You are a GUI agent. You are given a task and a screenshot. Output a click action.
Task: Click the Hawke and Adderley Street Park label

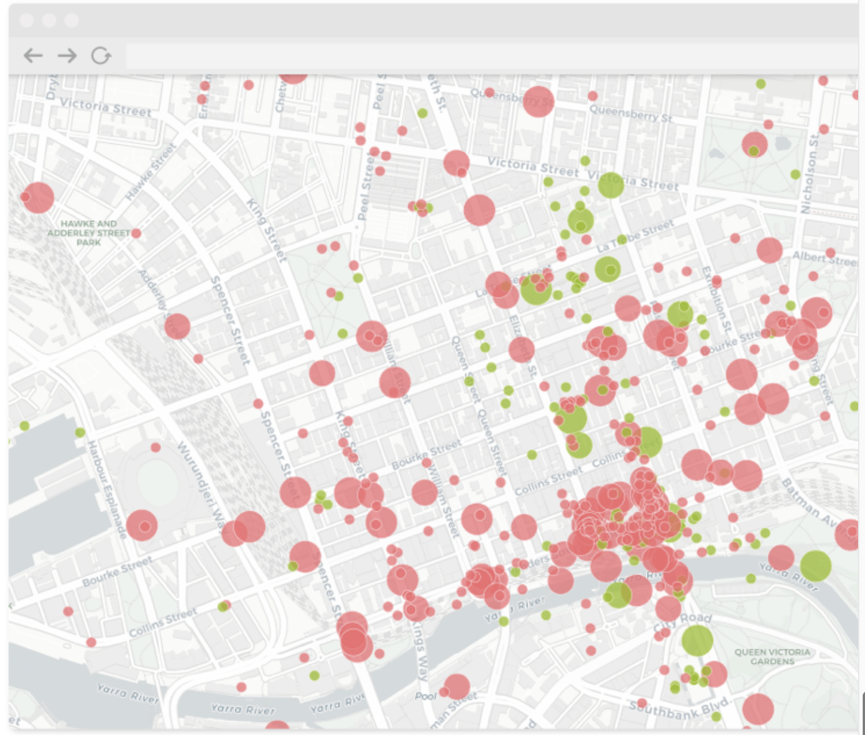pos(89,232)
